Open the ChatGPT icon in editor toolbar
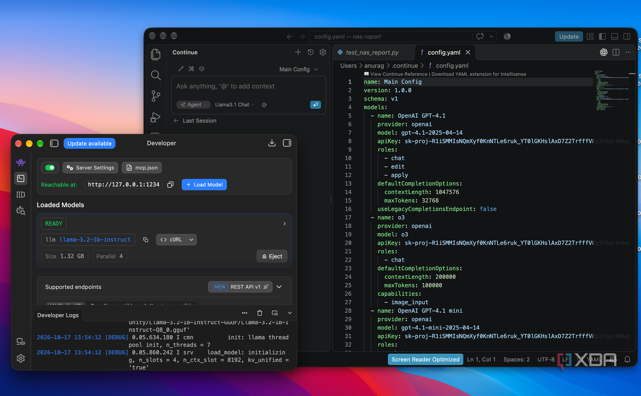Image resolution: width=641 pixels, height=396 pixels. (604, 52)
